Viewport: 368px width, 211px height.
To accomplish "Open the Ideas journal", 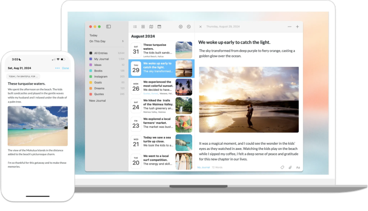I will pyautogui.click(x=107, y=65).
